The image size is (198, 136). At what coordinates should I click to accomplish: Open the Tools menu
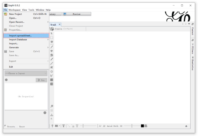pos(31,10)
